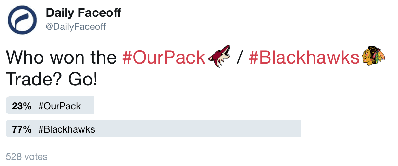Select the #OurPack poll option label
Image resolution: width=398 pixels, height=166 pixels.
click(x=59, y=106)
